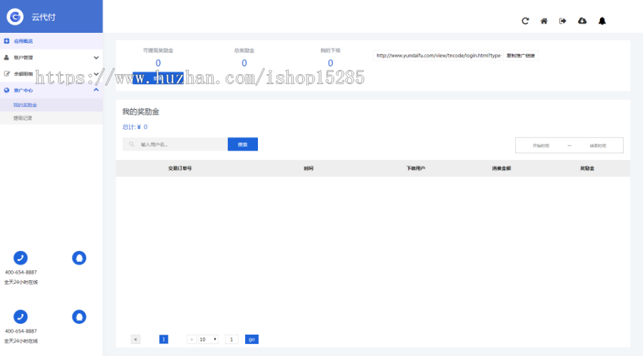Click the 云代付 logo icon
Screen dimensions: 643x356
point(15,17)
